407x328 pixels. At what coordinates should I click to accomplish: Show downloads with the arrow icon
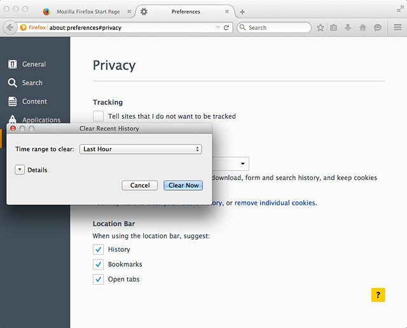click(x=348, y=27)
